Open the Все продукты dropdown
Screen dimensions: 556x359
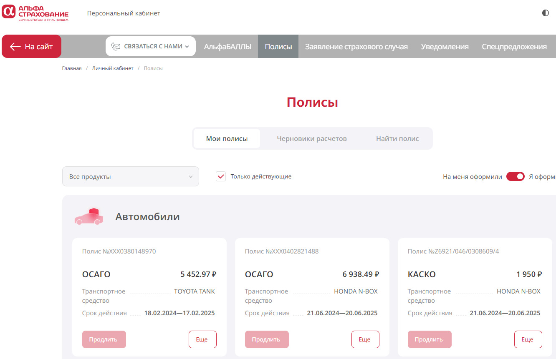tap(131, 176)
